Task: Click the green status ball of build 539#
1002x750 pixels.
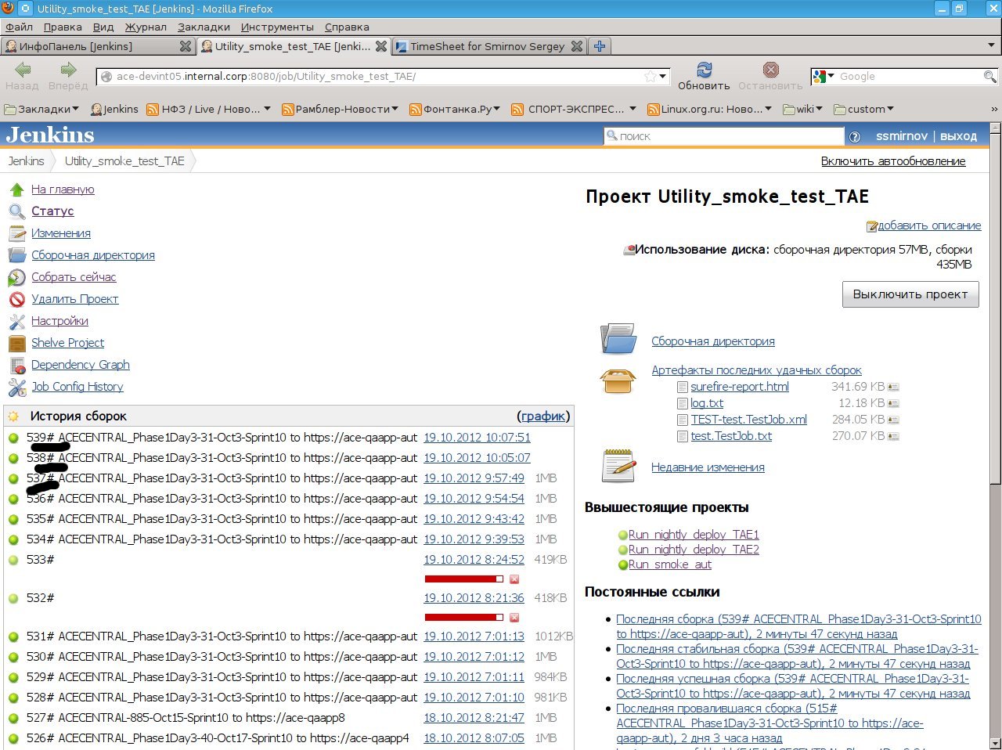Action: [13, 438]
